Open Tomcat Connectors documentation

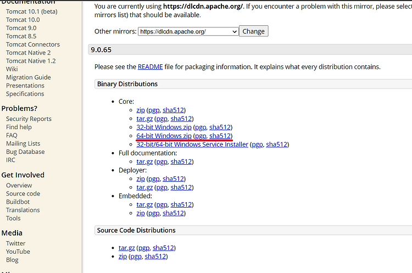pyautogui.click(x=33, y=44)
